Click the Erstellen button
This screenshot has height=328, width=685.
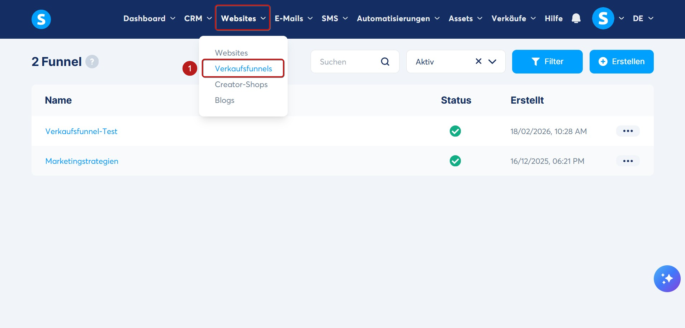tap(622, 62)
